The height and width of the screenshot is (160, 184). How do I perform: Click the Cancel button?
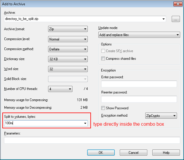pos(134,153)
